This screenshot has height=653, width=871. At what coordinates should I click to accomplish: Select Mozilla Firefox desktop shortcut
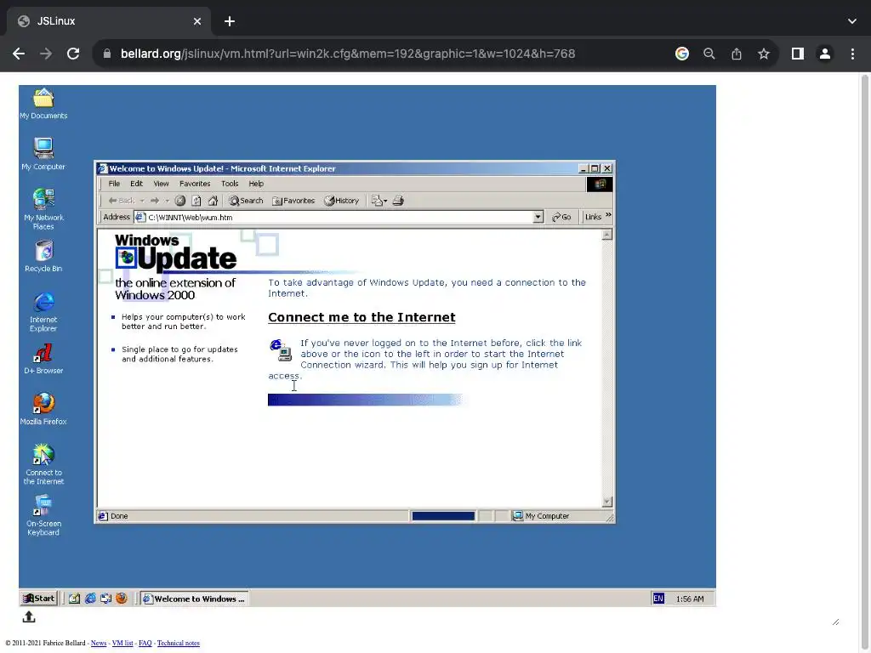pos(43,409)
